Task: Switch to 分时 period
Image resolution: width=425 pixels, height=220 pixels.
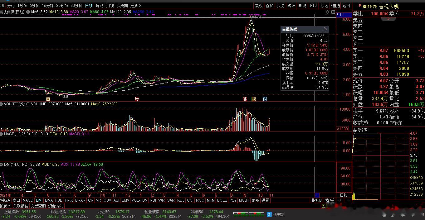Action: coord(11,6)
